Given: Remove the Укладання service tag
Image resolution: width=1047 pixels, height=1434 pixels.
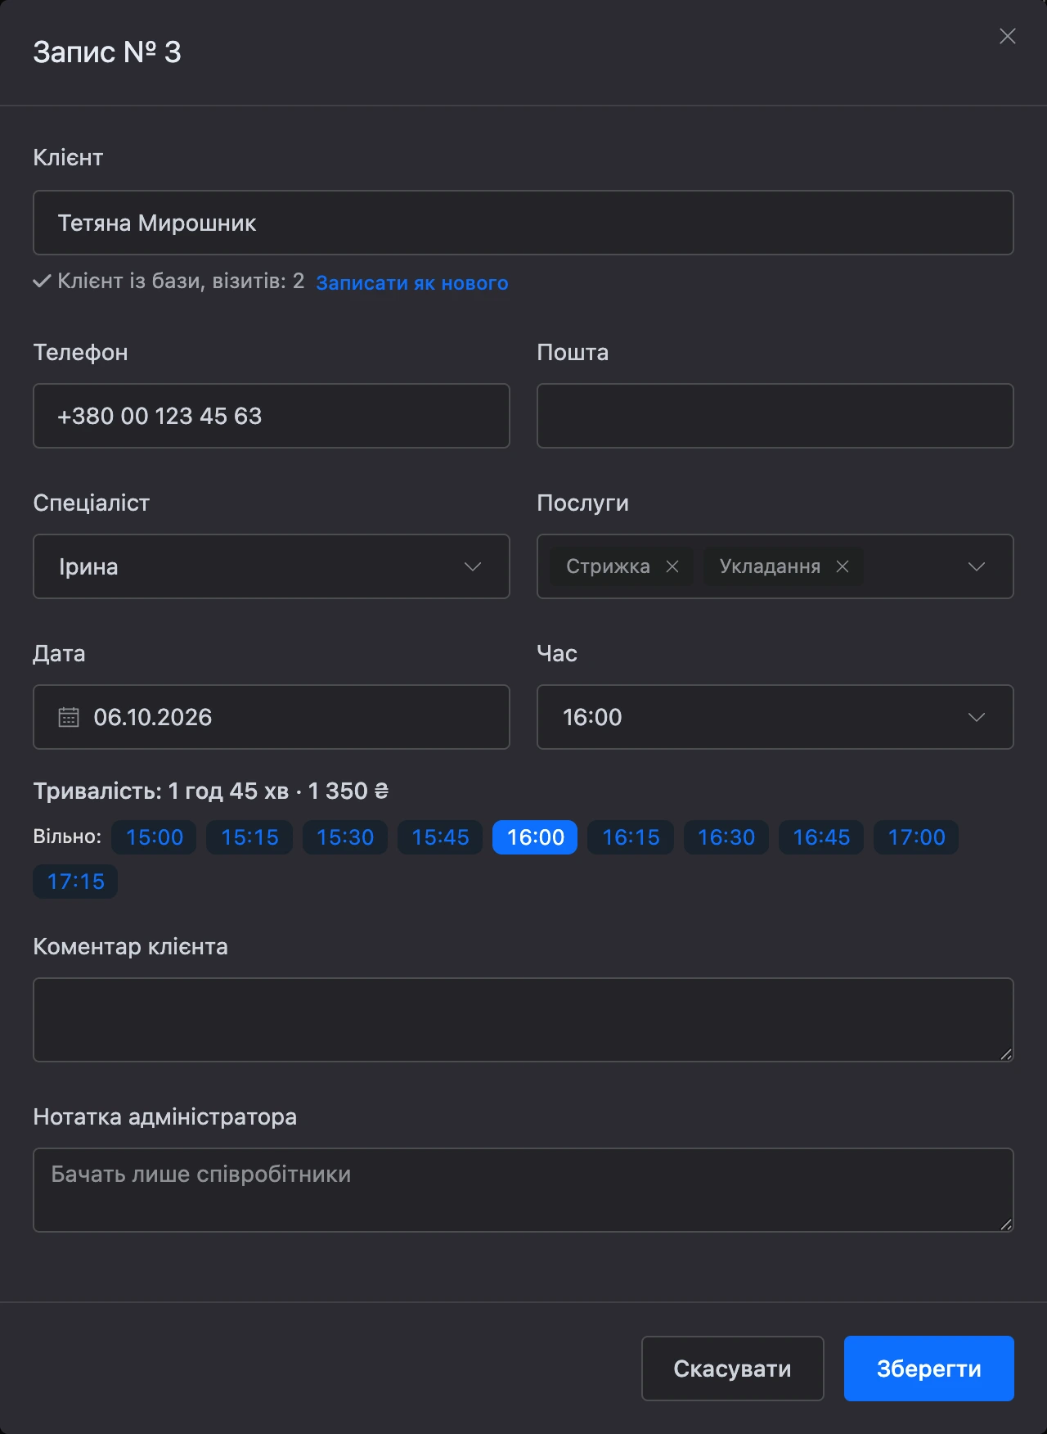Looking at the screenshot, I should point(843,566).
